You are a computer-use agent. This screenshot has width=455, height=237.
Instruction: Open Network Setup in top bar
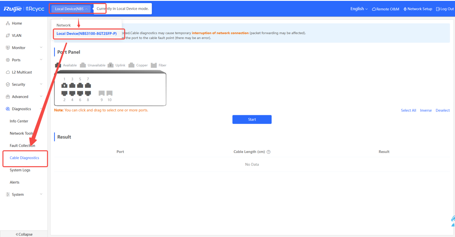pos(418,9)
